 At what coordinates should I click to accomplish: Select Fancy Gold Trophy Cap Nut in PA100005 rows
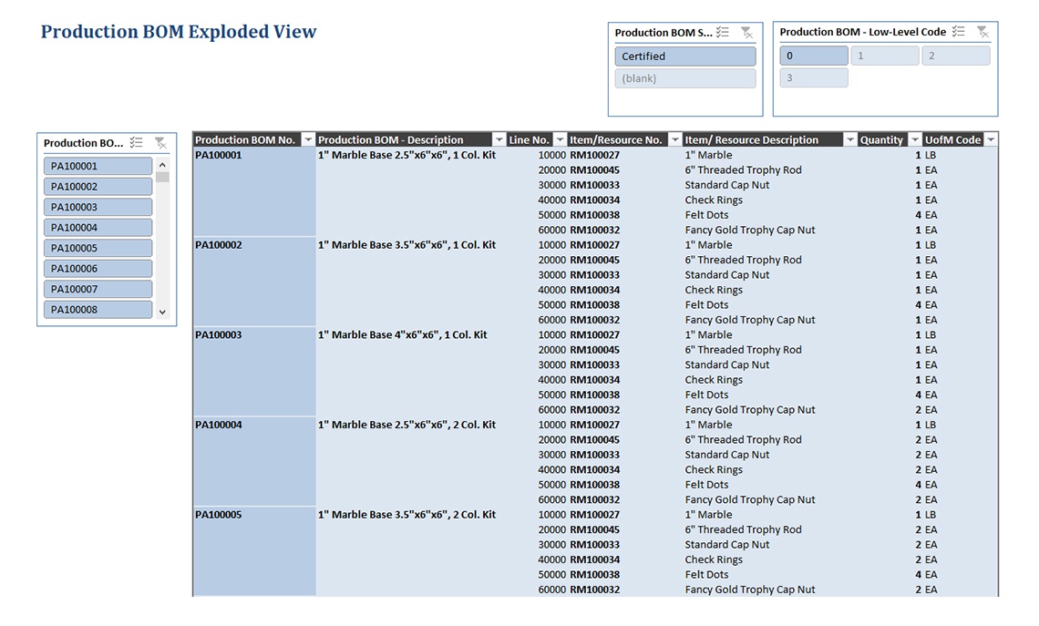tap(750, 590)
